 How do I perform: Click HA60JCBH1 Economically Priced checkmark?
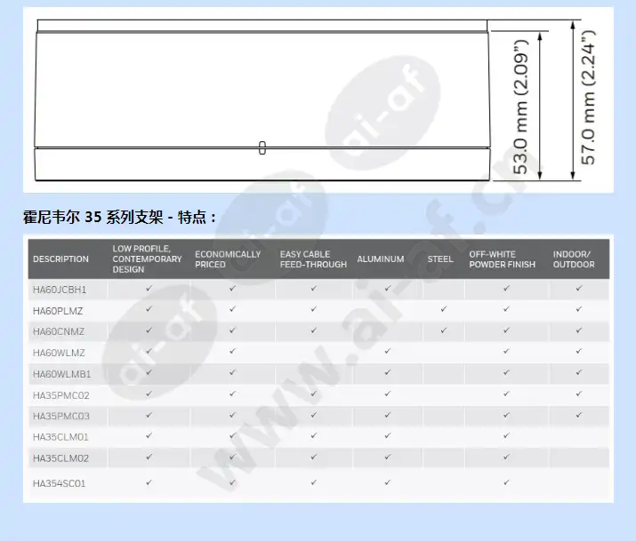click(x=232, y=289)
